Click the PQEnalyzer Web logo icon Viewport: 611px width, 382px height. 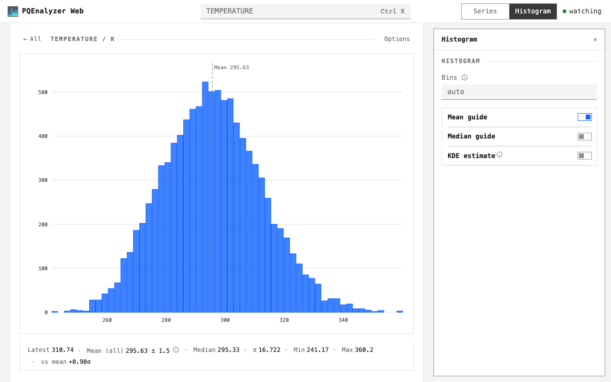13,11
